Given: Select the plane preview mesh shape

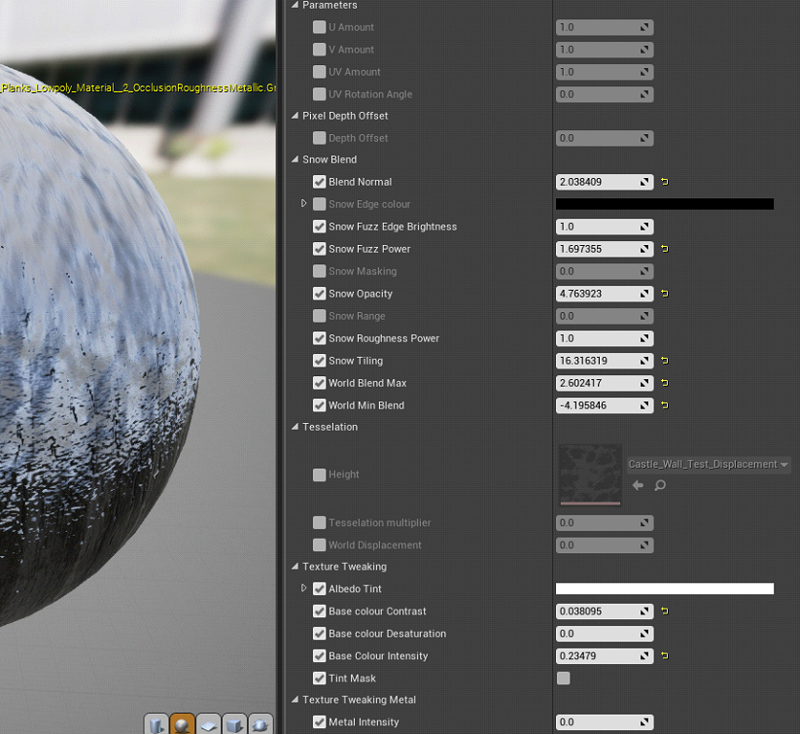Looking at the screenshot, I should tap(207, 724).
